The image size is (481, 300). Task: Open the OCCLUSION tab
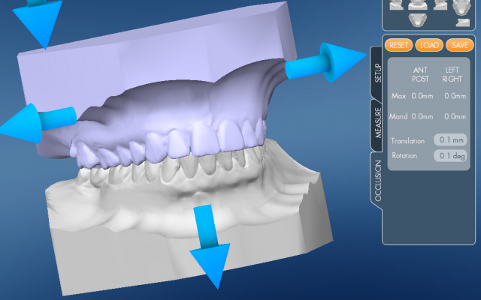(377, 181)
